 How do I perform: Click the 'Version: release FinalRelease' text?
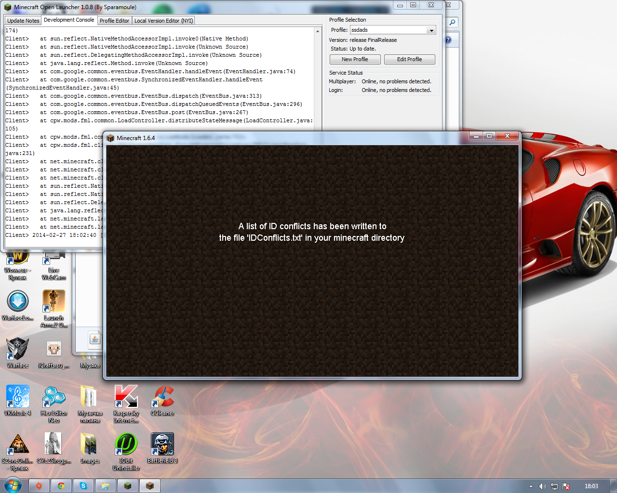[363, 40]
